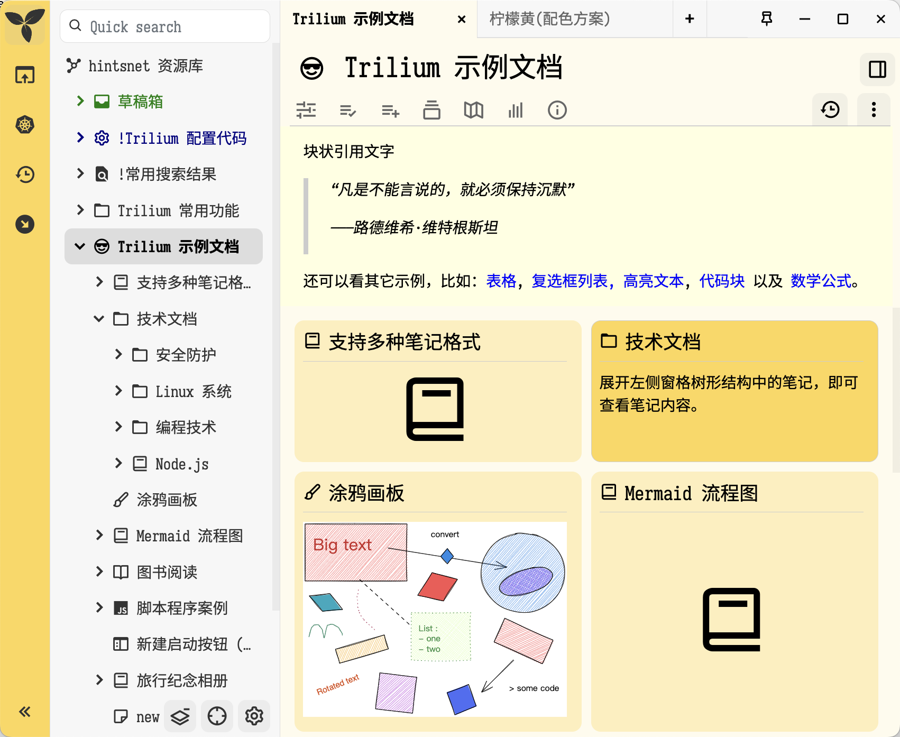Click the basic properties sliders icon
Viewport: 900px width, 737px height.
(x=306, y=110)
